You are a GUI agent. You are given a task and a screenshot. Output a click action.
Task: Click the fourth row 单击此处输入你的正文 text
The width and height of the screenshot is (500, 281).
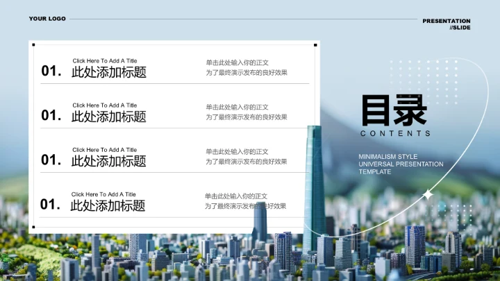(x=236, y=196)
